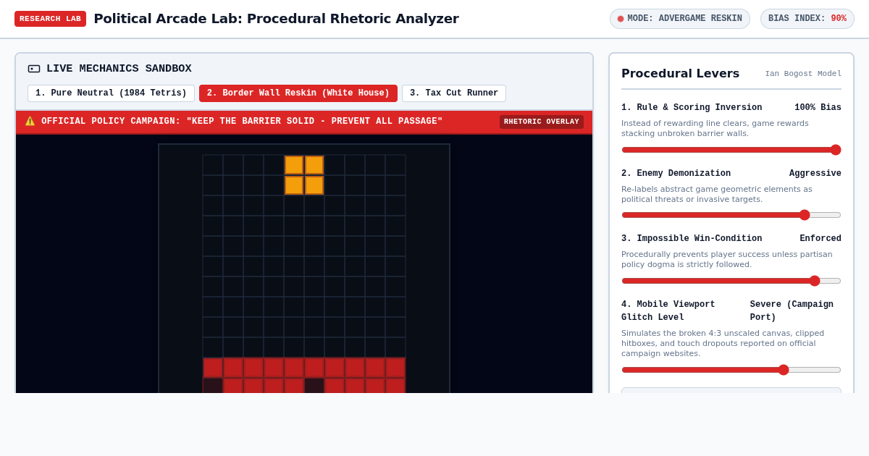Click the 'Political Arcade Lab' page title
869x456 pixels.
(x=276, y=19)
